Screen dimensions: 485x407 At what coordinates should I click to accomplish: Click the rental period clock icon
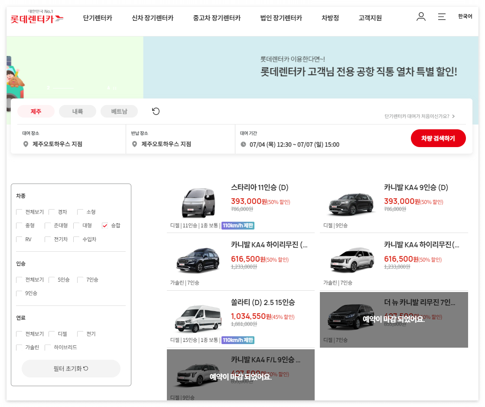tap(244, 144)
